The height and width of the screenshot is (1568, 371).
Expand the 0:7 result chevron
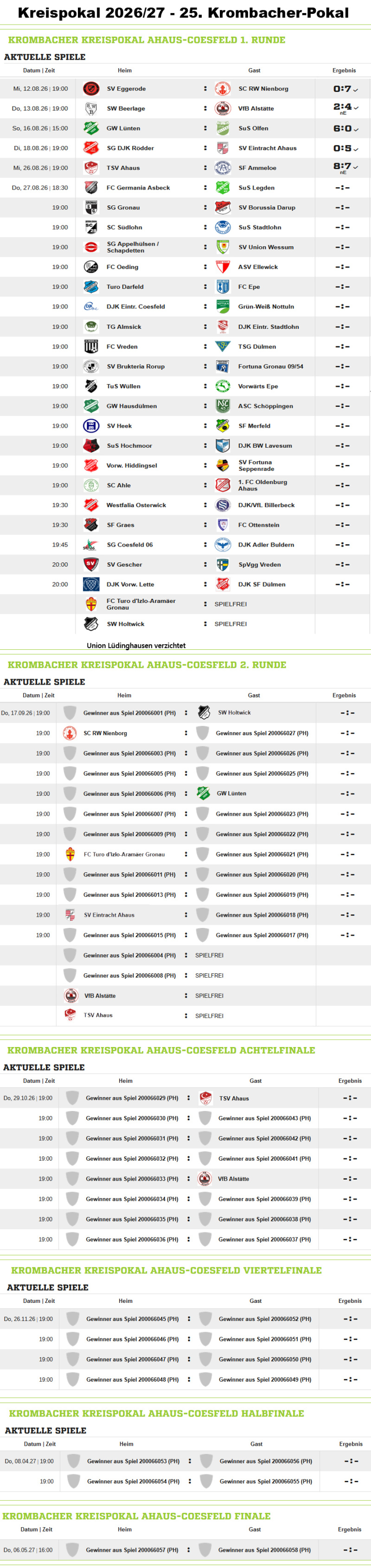(355, 89)
